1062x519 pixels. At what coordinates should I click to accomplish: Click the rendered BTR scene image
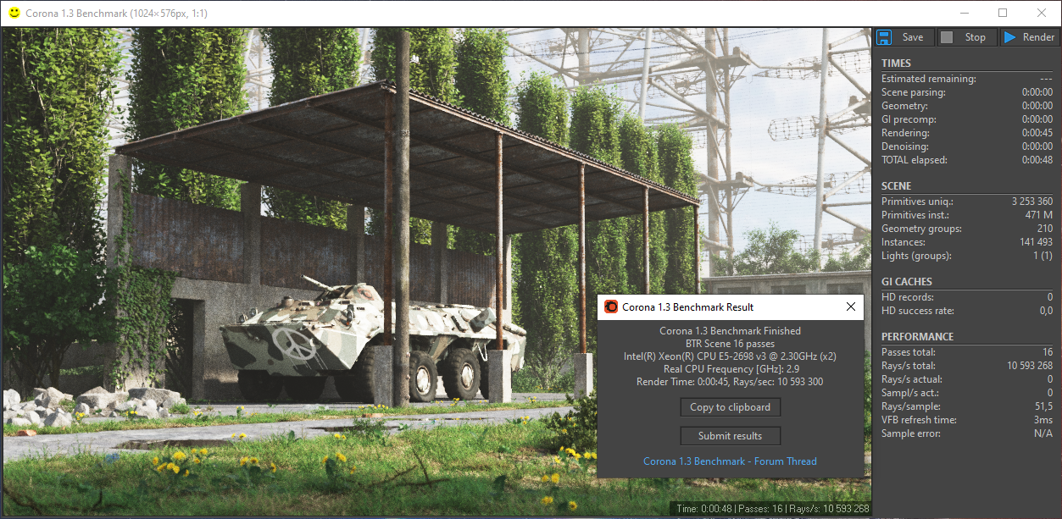pos(436,272)
